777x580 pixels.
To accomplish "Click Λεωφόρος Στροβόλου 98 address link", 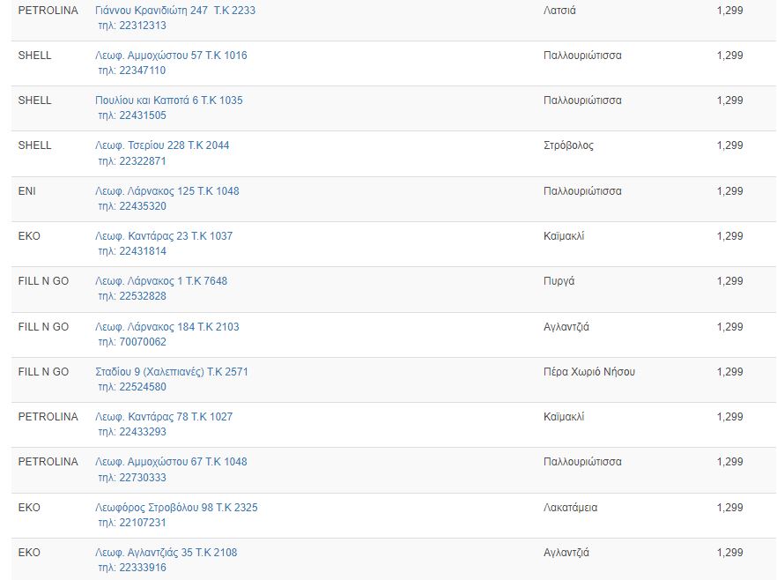I will [176, 508].
